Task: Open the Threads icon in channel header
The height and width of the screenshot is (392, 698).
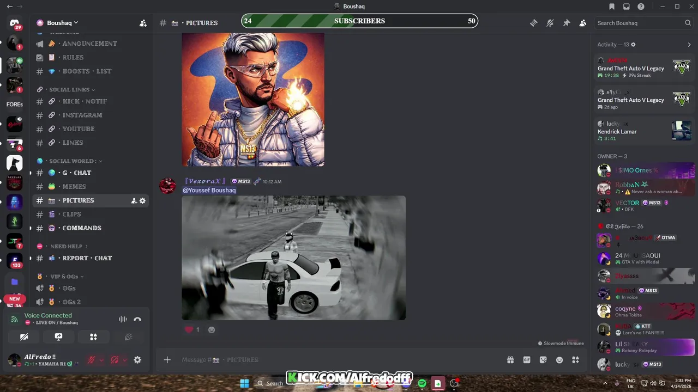Action: coord(533,23)
